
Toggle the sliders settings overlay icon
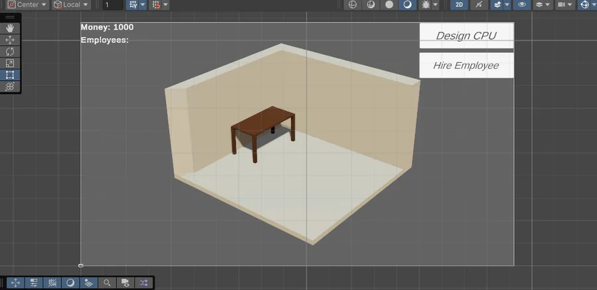[34, 283]
